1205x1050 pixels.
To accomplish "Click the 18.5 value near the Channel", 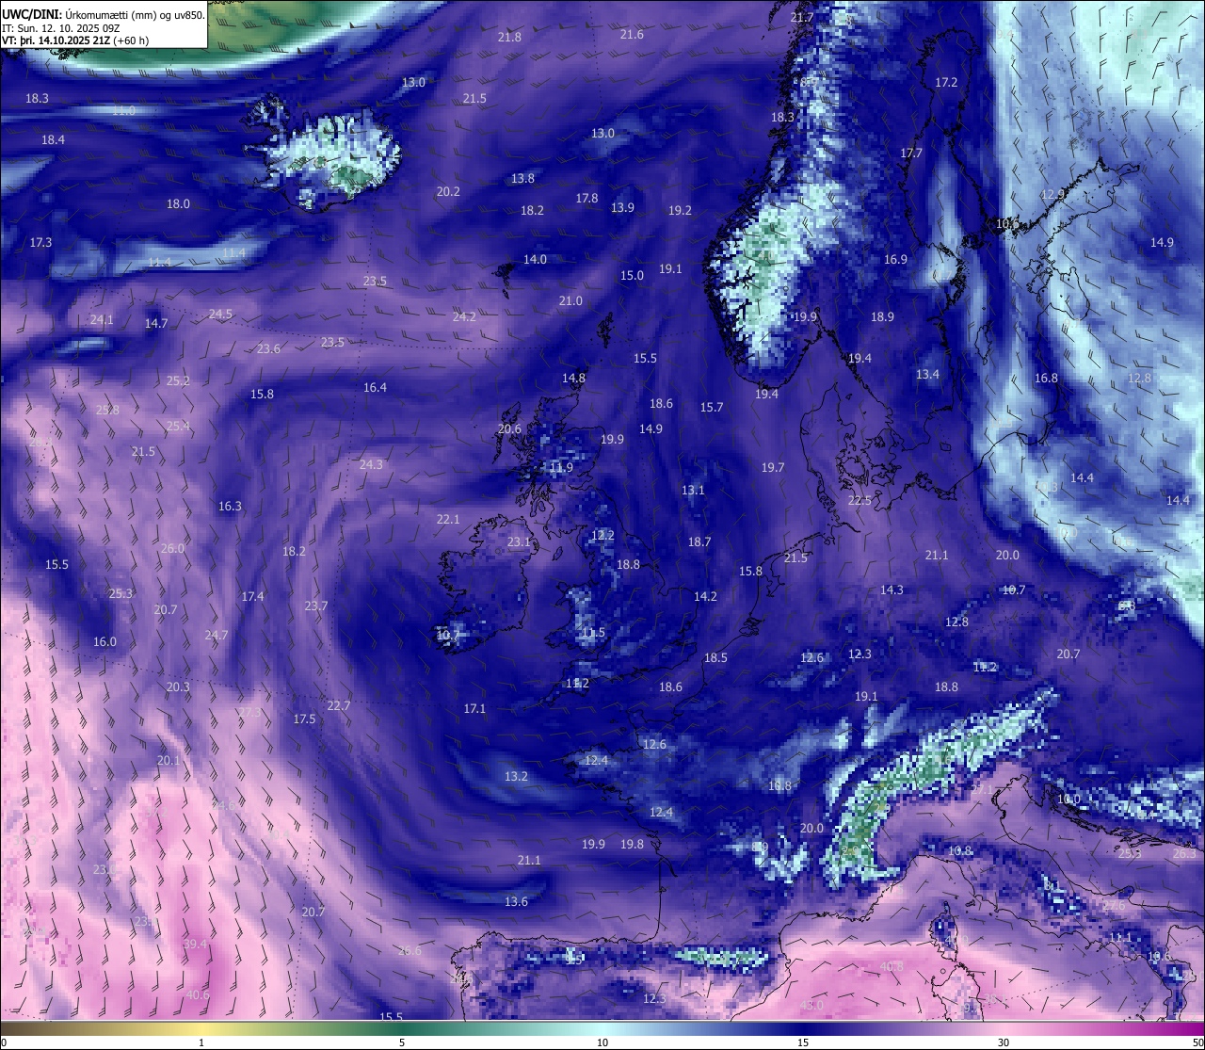I will (715, 657).
